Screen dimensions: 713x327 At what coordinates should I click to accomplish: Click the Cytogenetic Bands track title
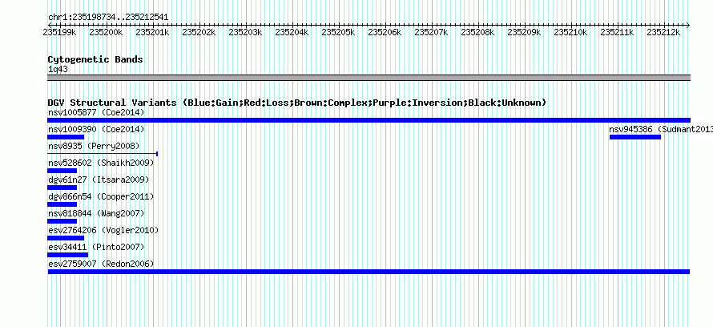click(95, 59)
